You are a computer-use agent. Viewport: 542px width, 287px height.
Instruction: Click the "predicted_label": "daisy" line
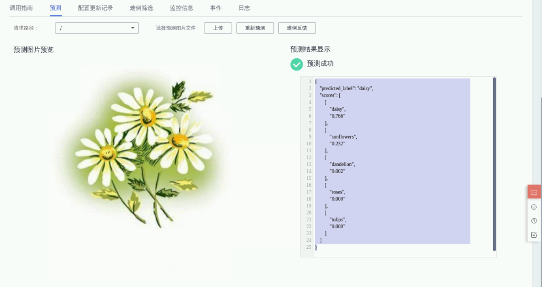click(346, 88)
